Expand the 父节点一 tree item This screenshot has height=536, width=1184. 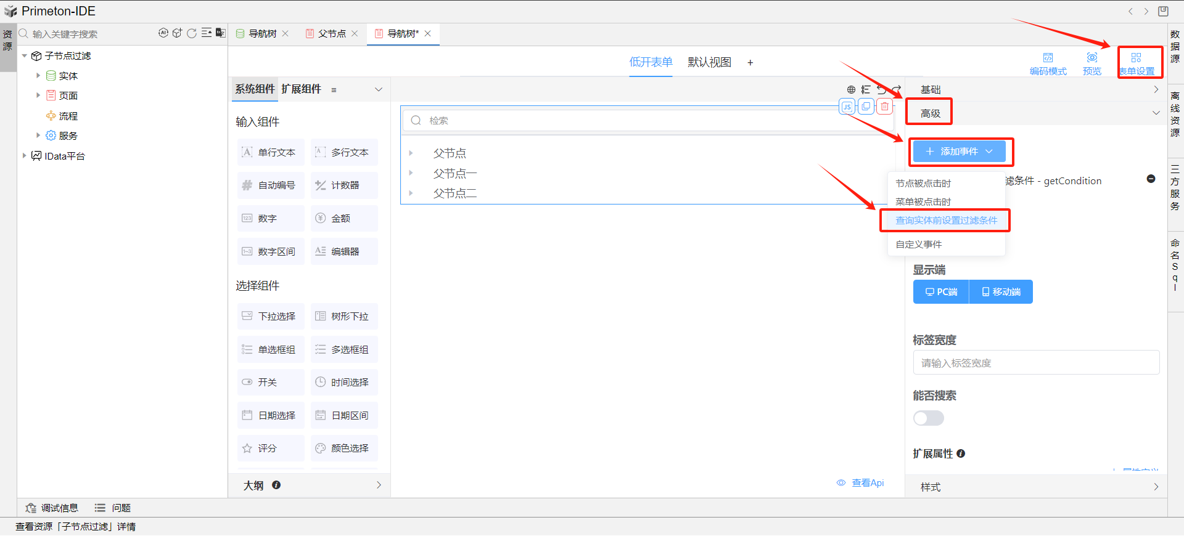pos(411,174)
